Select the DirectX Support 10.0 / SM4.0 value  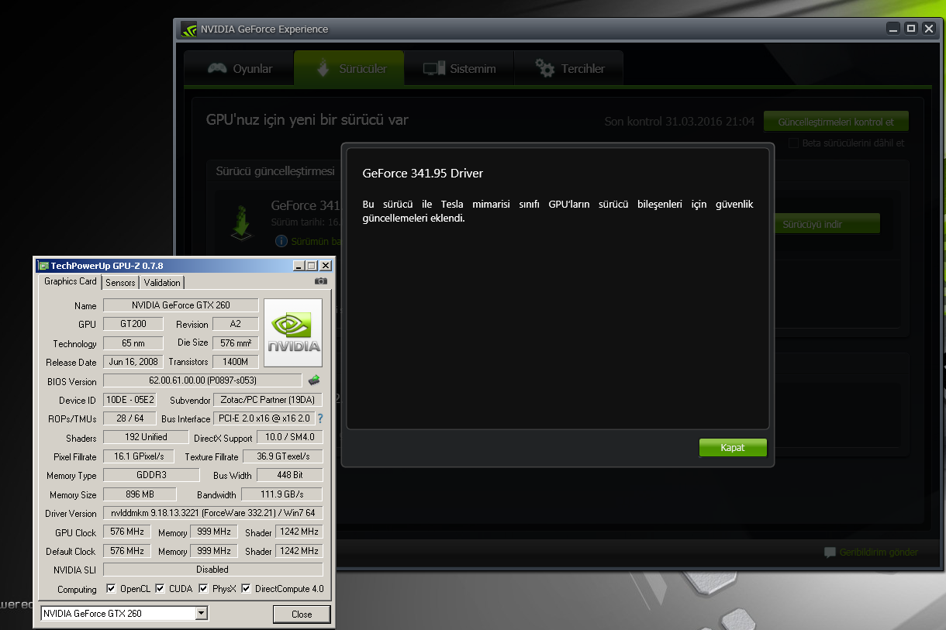290,438
